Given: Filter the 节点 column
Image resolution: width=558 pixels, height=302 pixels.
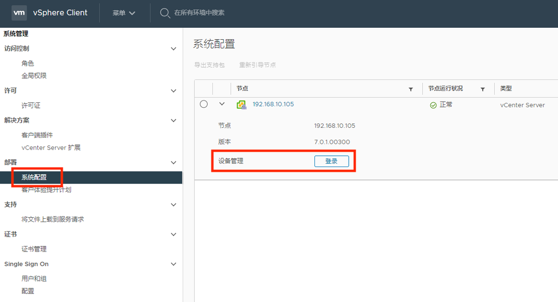Looking at the screenshot, I should (x=411, y=89).
